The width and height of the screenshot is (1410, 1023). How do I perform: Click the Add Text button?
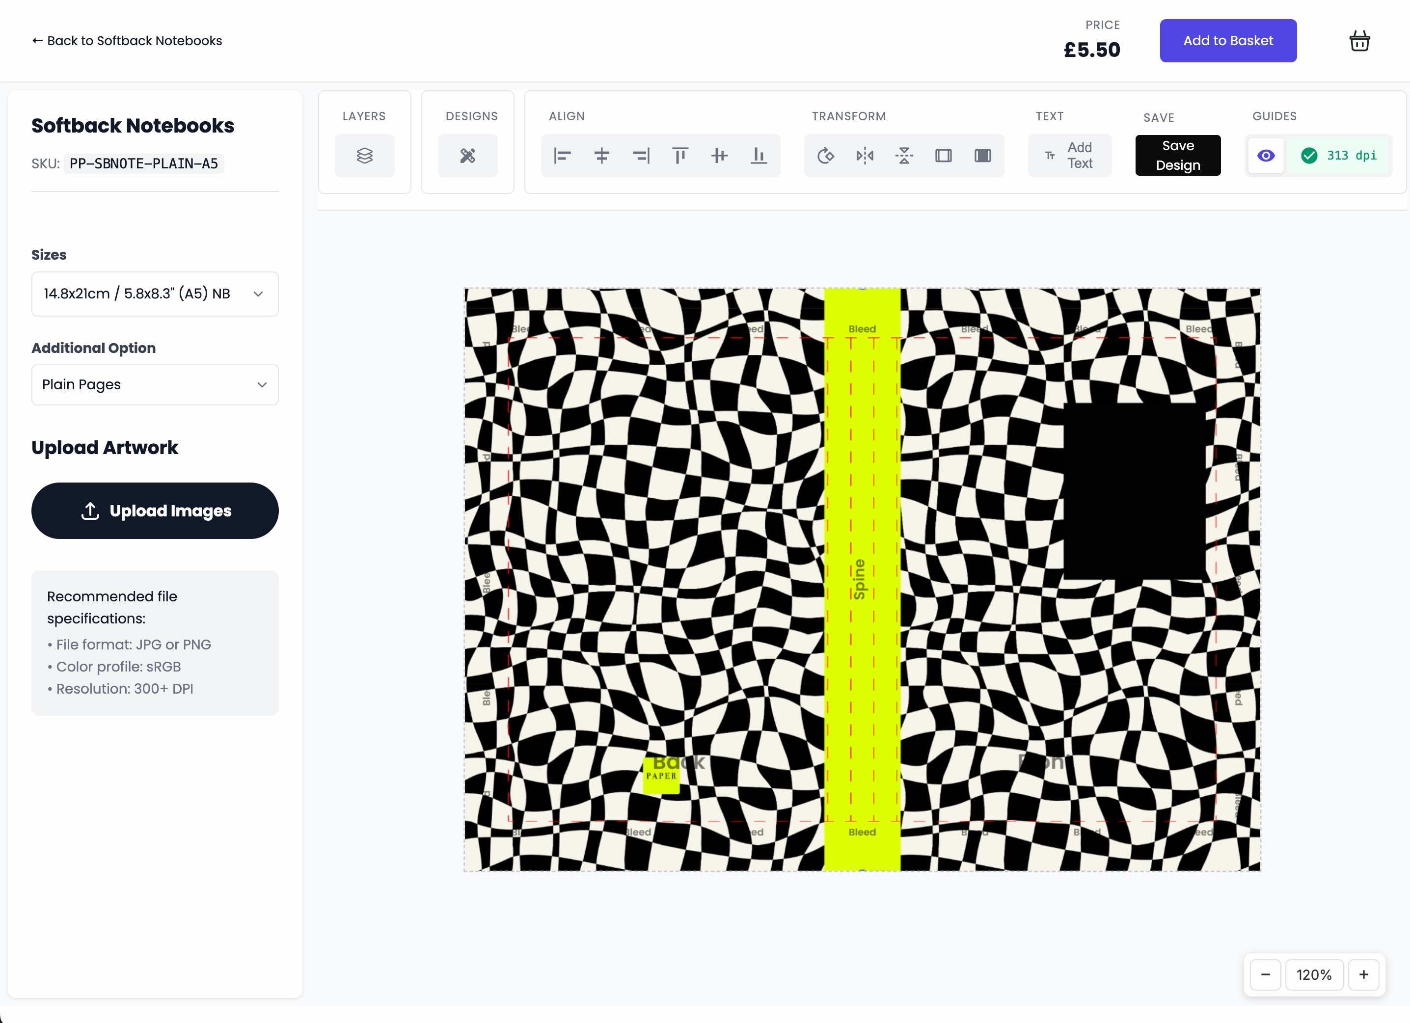pos(1070,156)
